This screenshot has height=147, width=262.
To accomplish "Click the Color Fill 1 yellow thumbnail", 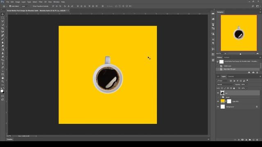I will click(223, 101).
